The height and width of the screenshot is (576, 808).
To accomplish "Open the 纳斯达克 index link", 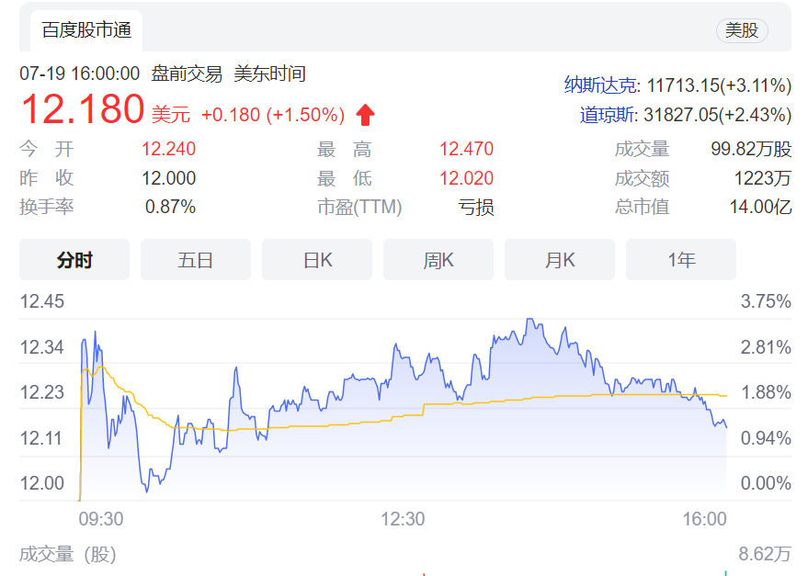I will point(600,85).
